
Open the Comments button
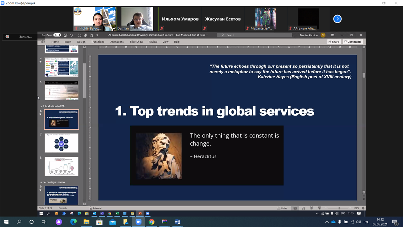(x=353, y=42)
